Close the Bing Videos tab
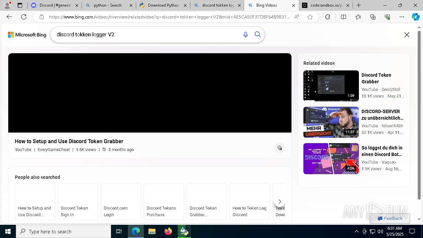 [x=293, y=5]
